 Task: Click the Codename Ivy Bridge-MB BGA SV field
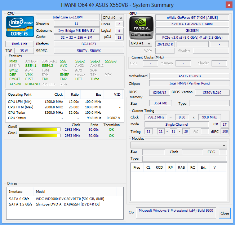pyautogui.click(x=76, y=30)
